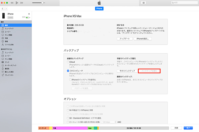This screenshot has width=199, height=132.
Task: Open テレビ番組 under 自分のデバイス上
Action: coord(16,59)
